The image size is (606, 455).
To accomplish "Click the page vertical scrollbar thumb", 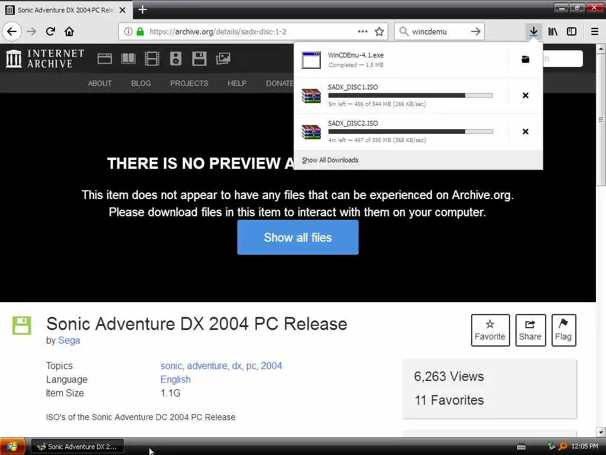I will 601,119.
